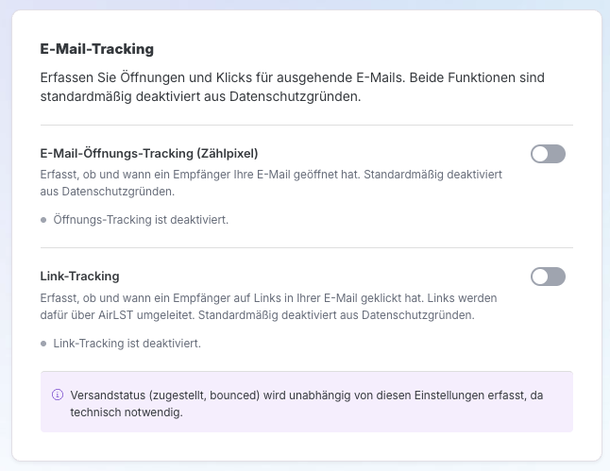Click the E-Mail-Öffnungs-Tracking (Zählpixel) section label
The image size is (610, 471).
click(x=149, y=153)
